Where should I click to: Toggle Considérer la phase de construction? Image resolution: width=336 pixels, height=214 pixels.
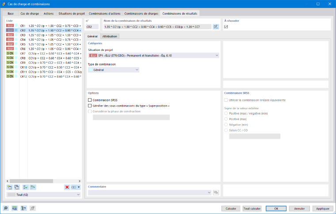[x=90, y=111]
